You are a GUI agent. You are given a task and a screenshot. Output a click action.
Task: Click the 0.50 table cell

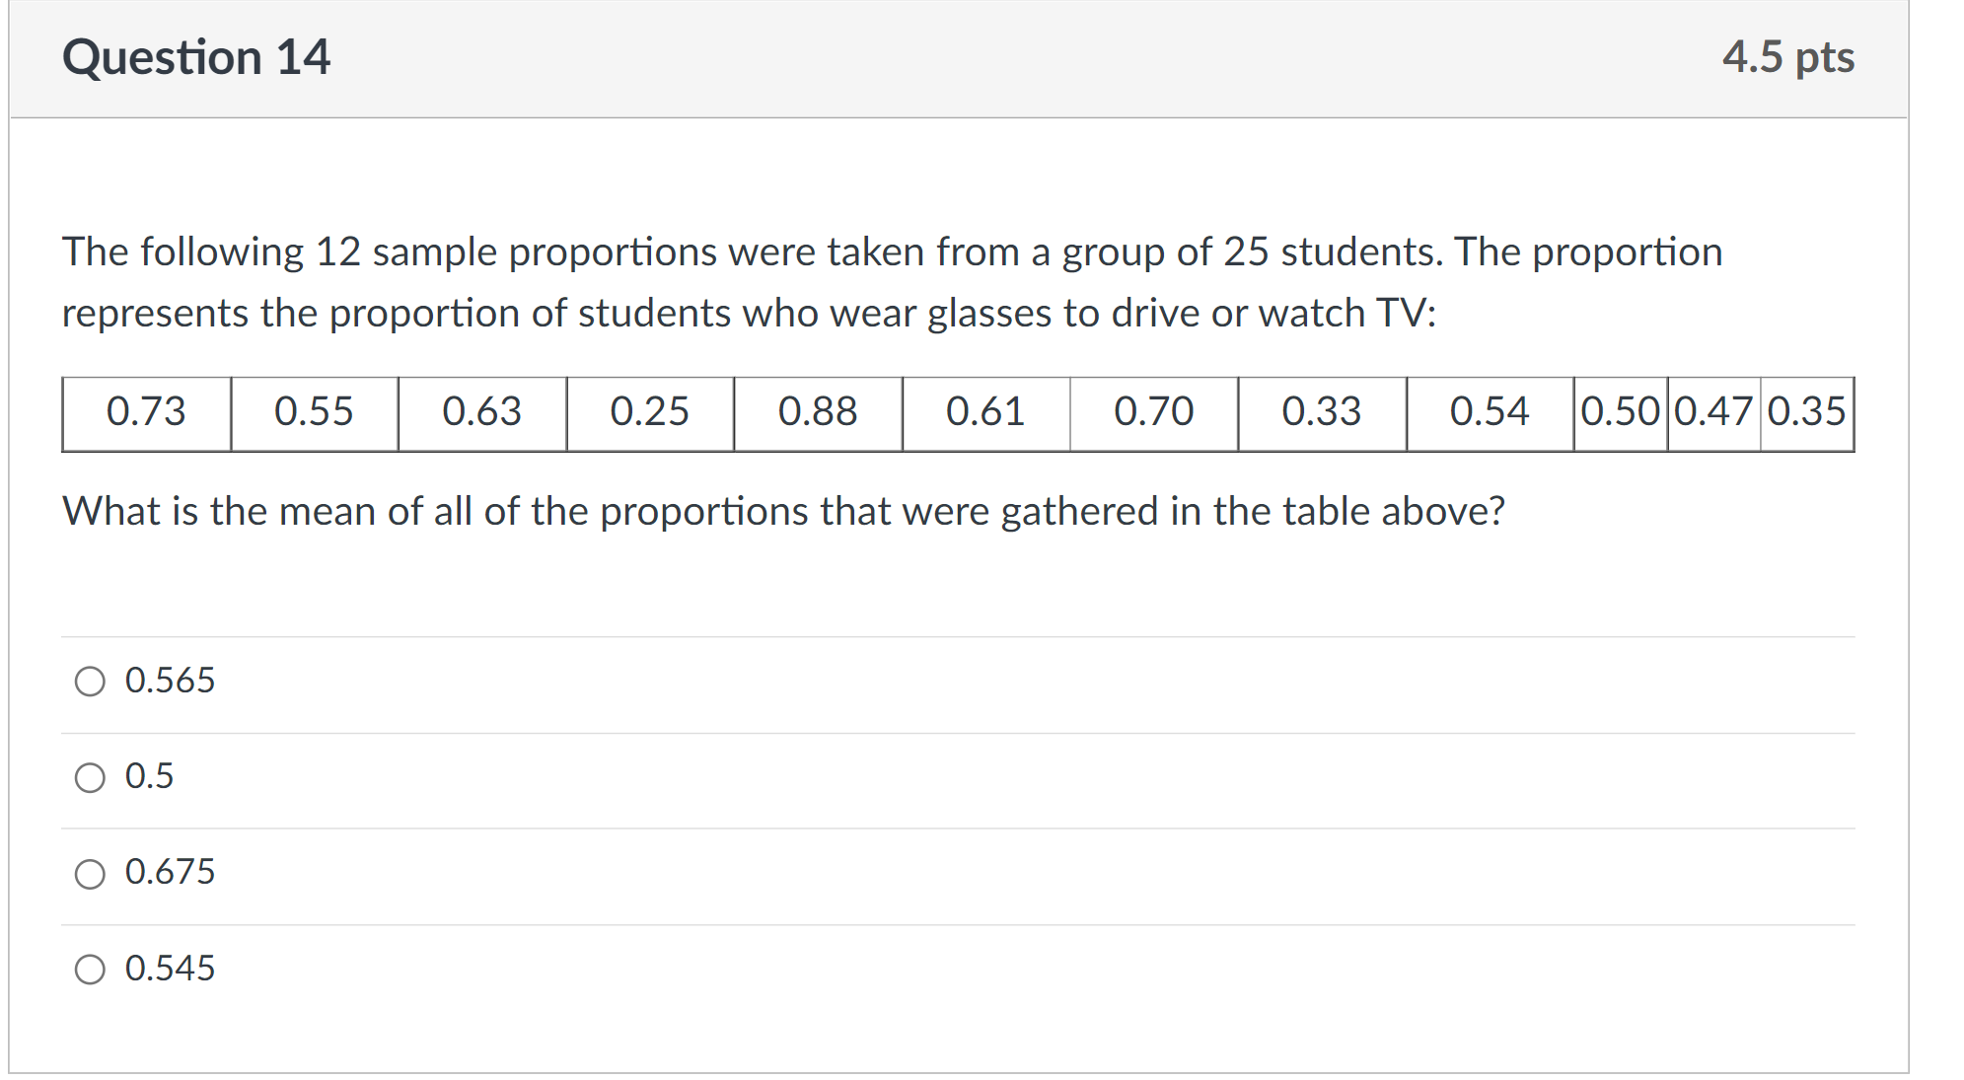[x=1621, y=413]
